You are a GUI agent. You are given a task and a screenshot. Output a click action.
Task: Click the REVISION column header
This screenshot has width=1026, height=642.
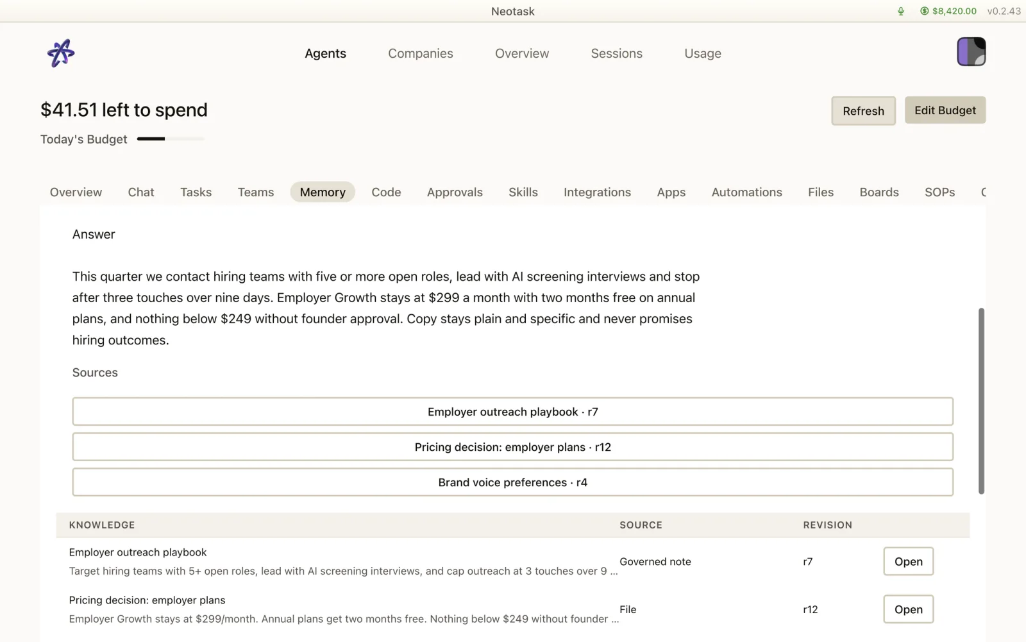pos(827,525)
